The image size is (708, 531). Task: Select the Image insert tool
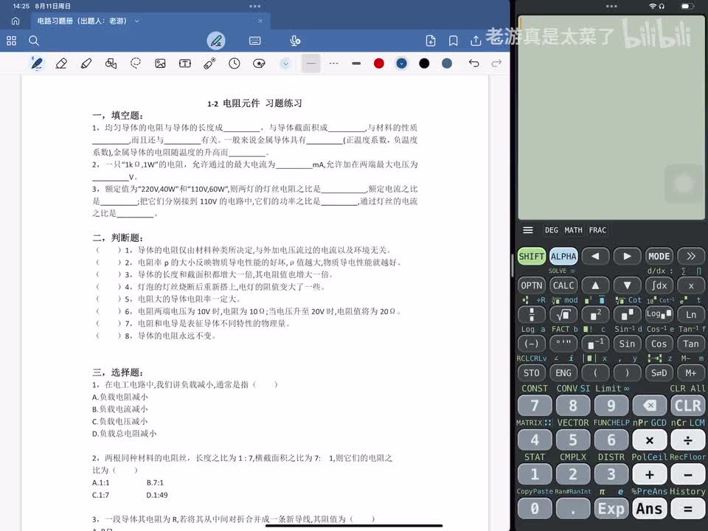[x=160, y=63]
